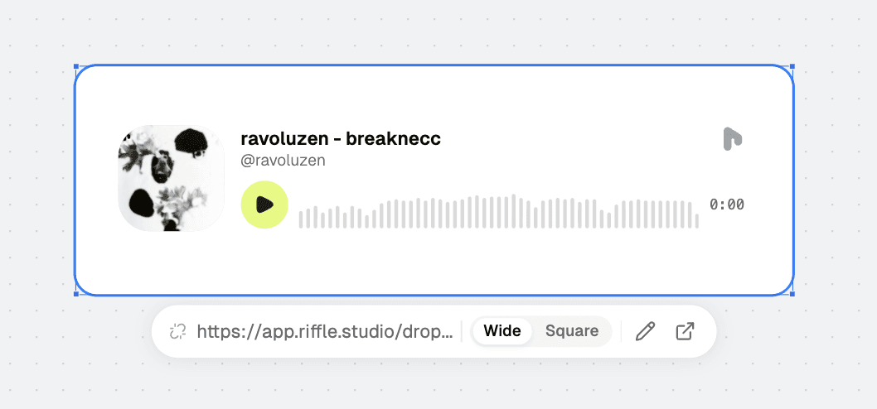The width and height of the screenshot is (877, 409).
Task: Click the app.riffle.studio URL field
Action: pyautogui.click(x=325, y=331)
